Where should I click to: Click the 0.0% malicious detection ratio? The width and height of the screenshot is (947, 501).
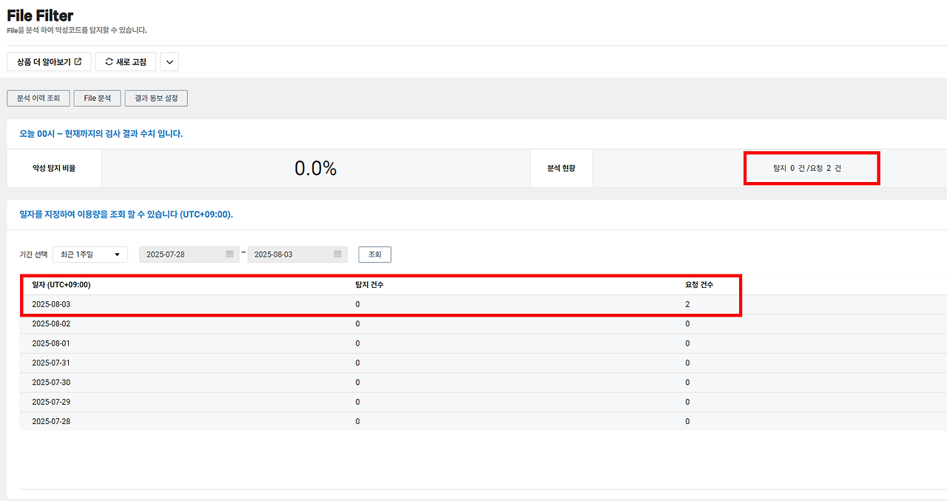pos(316,169)
